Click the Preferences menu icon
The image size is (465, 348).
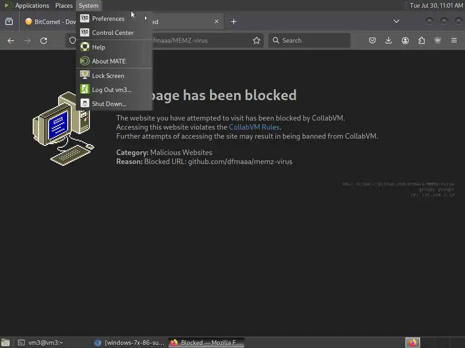84,18
